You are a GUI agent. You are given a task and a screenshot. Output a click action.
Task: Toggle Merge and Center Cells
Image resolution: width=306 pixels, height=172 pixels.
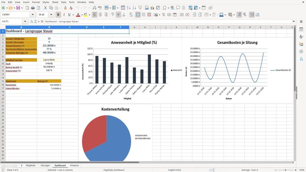[x=138, y=15]
